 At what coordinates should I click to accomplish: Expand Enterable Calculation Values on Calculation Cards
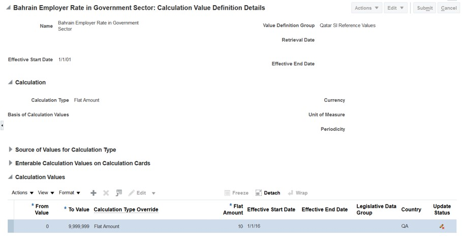(11, 163)
